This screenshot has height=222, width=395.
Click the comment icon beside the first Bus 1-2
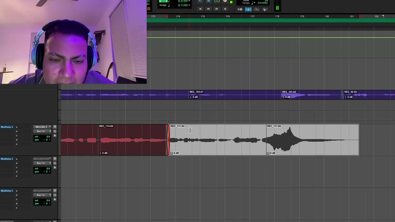[x=55, y=131]
